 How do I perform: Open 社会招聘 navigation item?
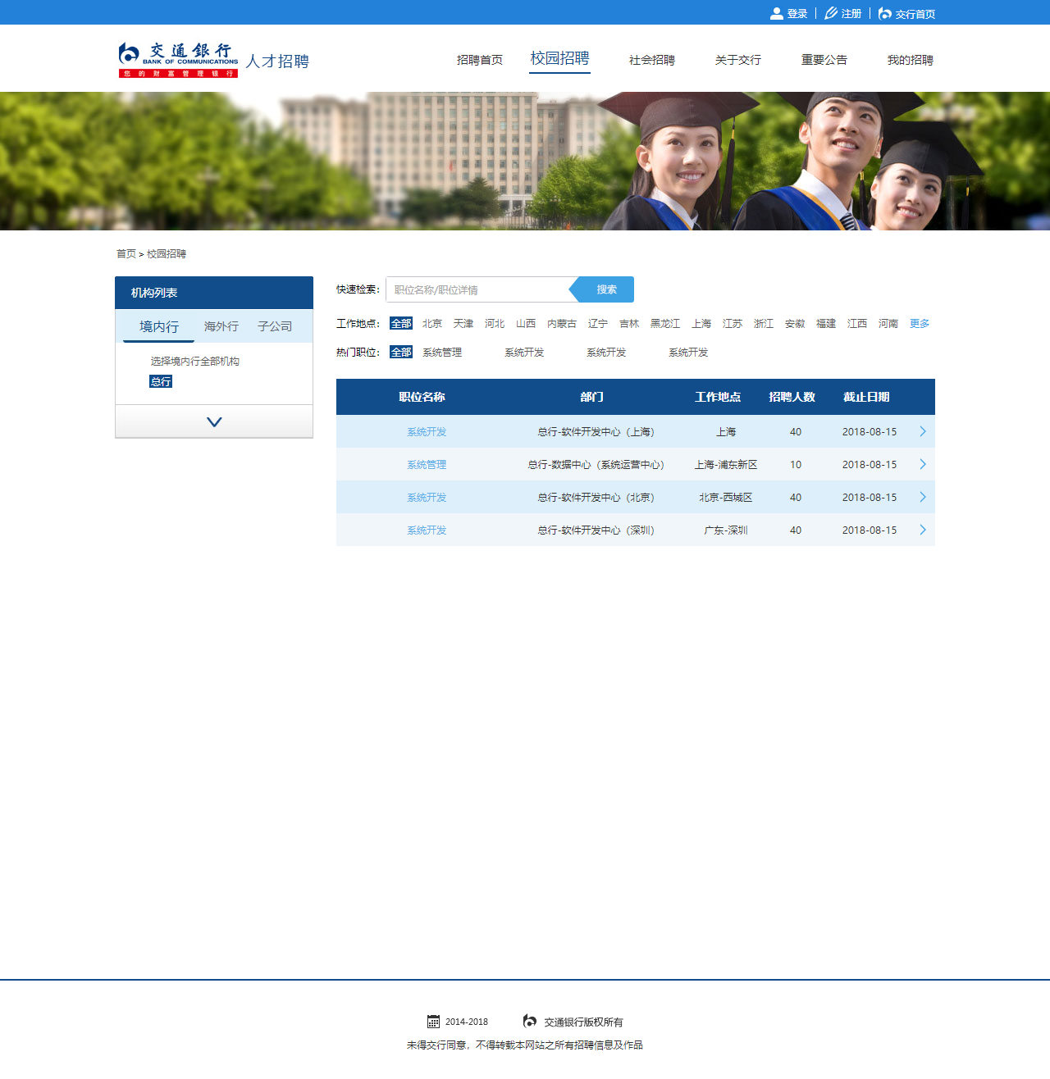pos(652,60)
